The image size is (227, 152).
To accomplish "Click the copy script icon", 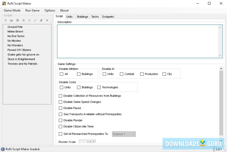I will coord(23,20).
